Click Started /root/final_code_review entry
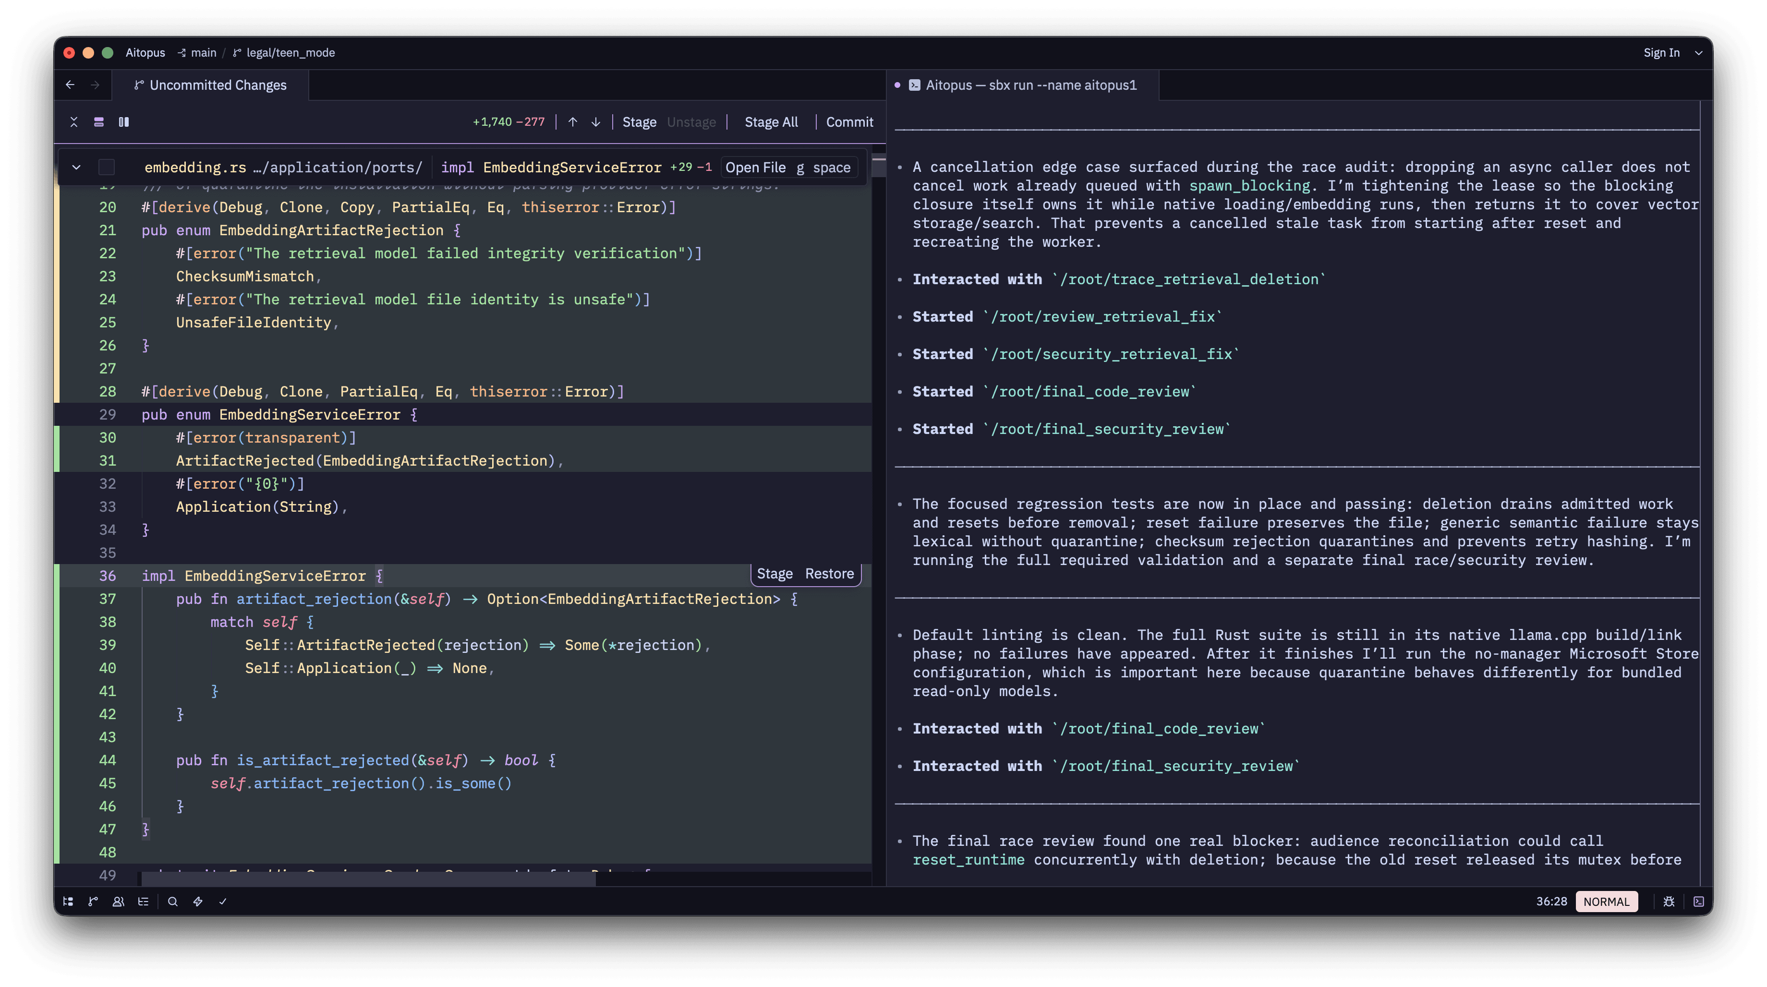Image resolution: width=1767 pixels, height=987 pixels. [1053, 391]
